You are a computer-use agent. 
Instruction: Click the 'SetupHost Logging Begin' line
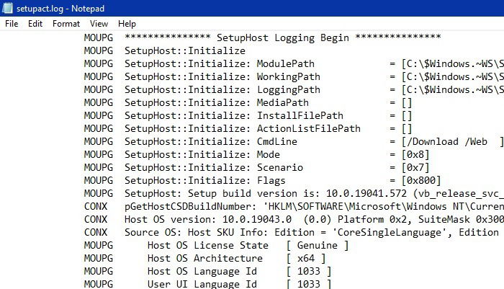(283, 37)
